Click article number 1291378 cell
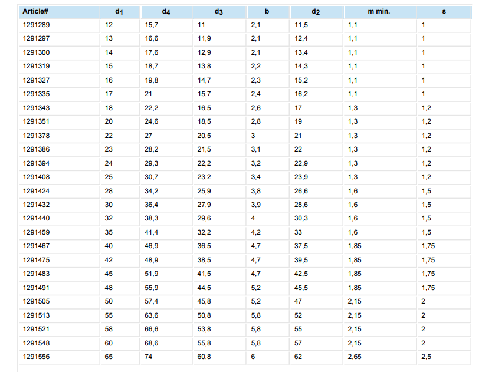Screen dimensions: 482x372 click(x=36, y=136)
